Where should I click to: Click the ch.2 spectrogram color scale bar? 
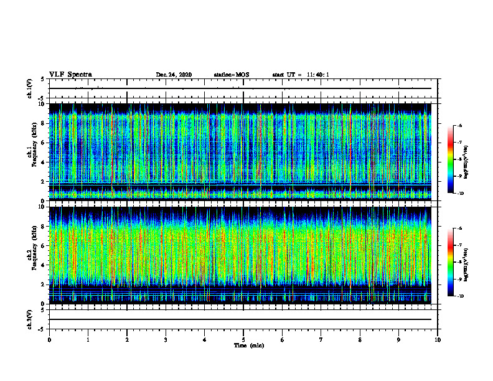pos(451,263)
